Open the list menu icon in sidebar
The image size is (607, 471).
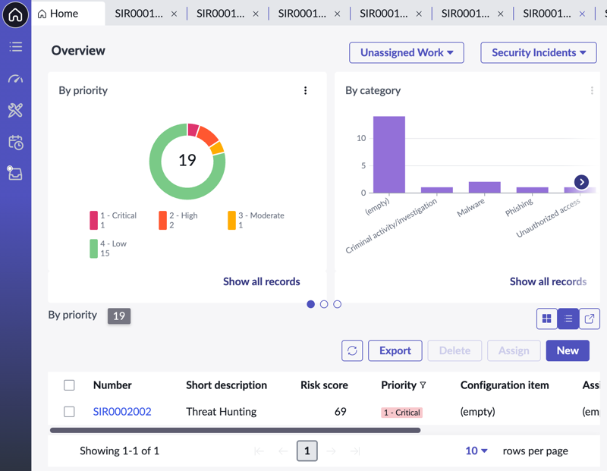pyautogui.click(x=15, y=47)
